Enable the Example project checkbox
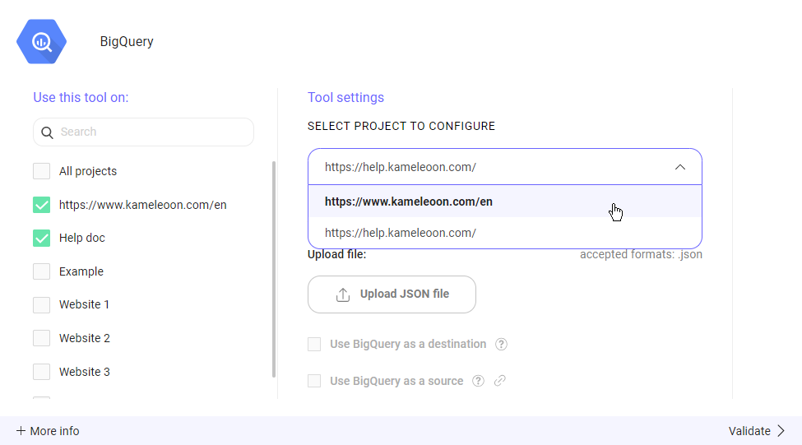Screen dimensions: 802x445 click(x=41, y=271)
